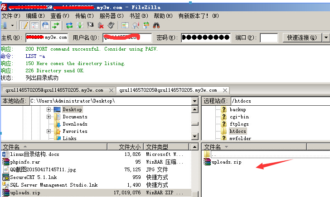Select uploads.zip in remote file list
This screenshot has width=330, height=197.
click(227, 162)
